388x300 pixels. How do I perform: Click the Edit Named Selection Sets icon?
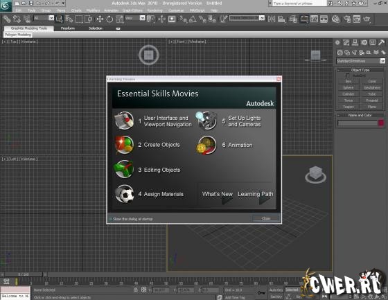pos(224,19)
